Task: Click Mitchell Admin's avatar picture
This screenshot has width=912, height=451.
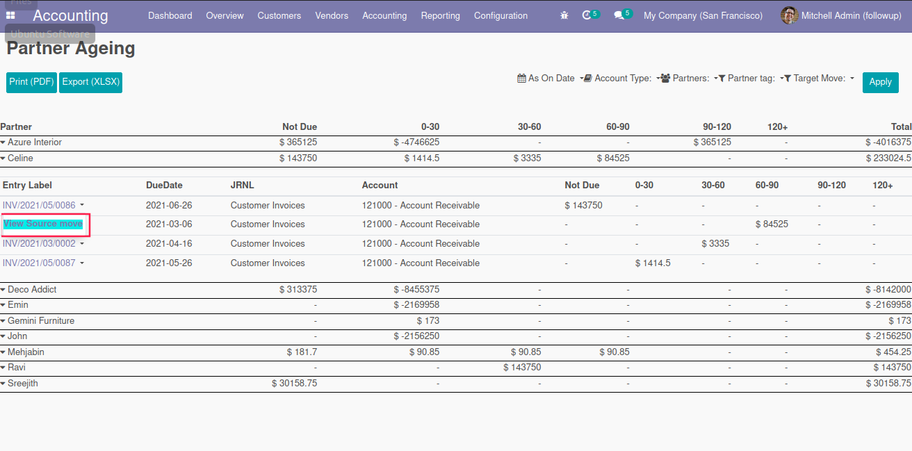Action: click(789, 15)
